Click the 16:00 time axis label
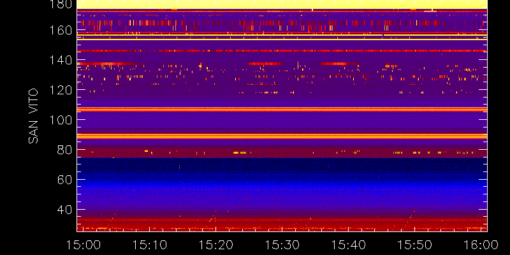 pos(481,245)
